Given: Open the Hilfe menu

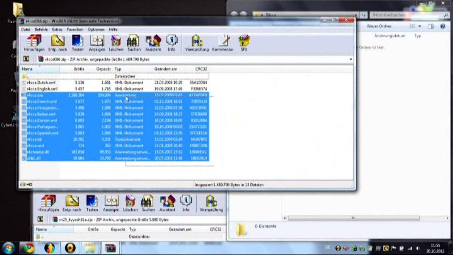Looking at the screenshot, I should click(113, 29).
